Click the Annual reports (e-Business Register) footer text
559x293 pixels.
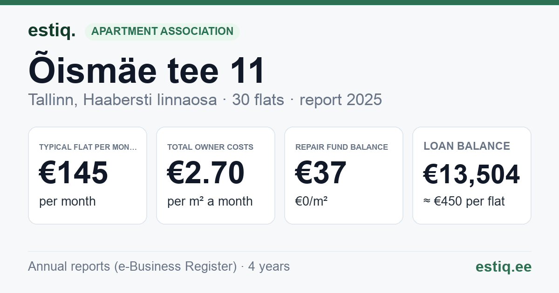[132, 266]
